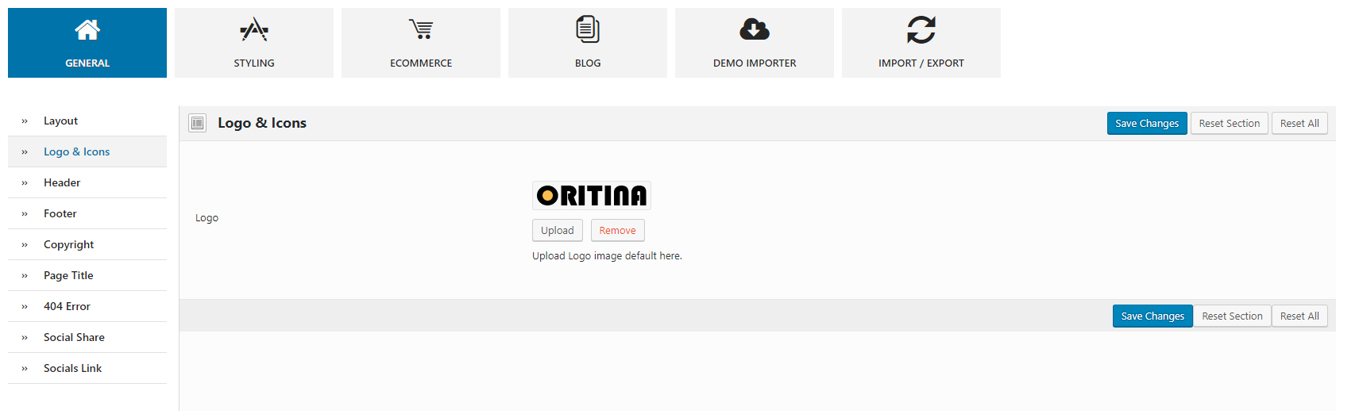Select the Blog documents icon
Screen dimensions: 1363x414
click(588, 29)
